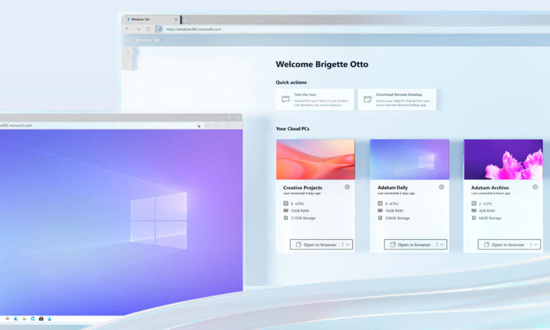
Task: Close the Windows 365 browser tab
Action: pyautogui.click(x=176, y=19)
